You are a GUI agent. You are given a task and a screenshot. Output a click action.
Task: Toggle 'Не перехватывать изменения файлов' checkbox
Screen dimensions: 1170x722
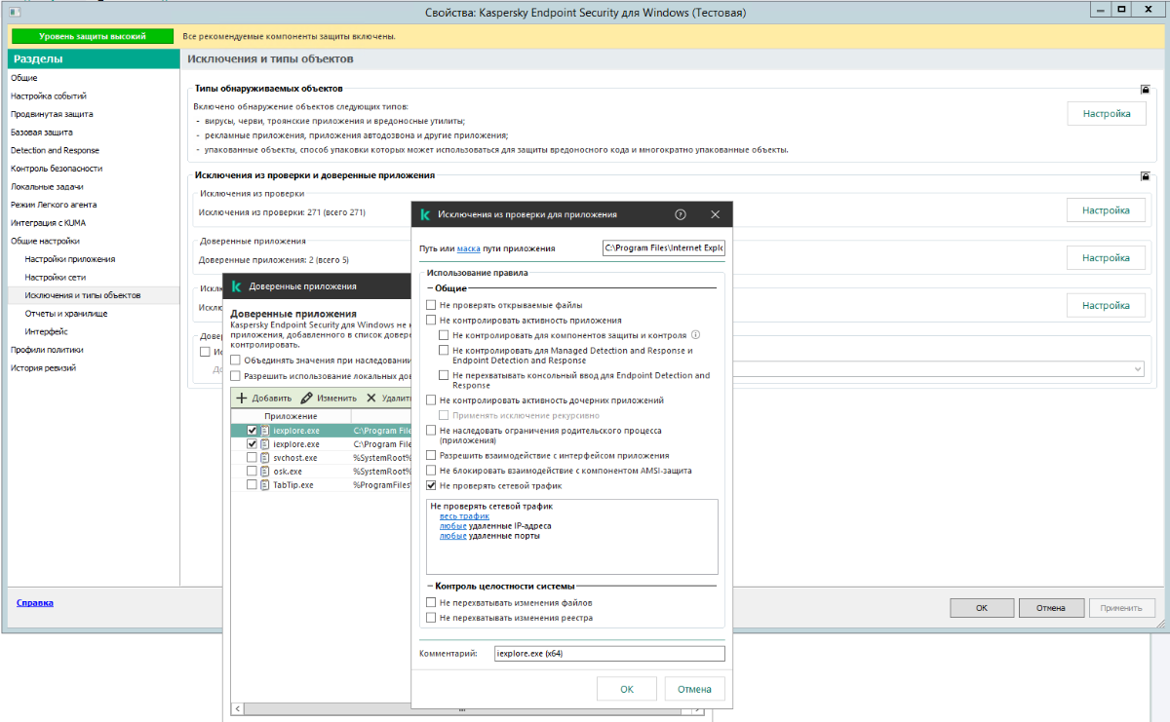(x=431, y=603)
